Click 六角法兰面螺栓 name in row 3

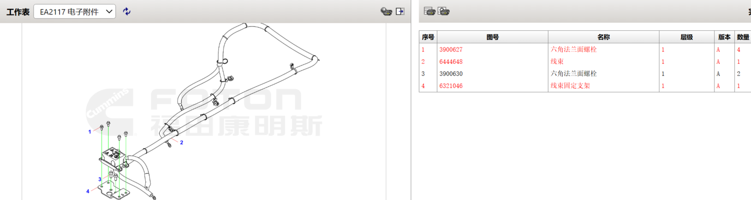(574, 73)
